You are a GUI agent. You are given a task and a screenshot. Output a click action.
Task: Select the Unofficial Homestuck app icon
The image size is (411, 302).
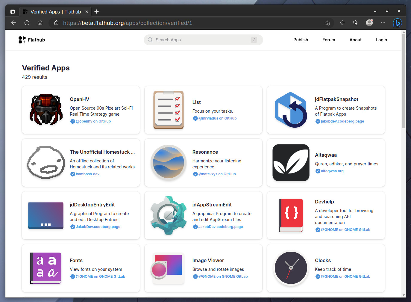tap(46, 163)
